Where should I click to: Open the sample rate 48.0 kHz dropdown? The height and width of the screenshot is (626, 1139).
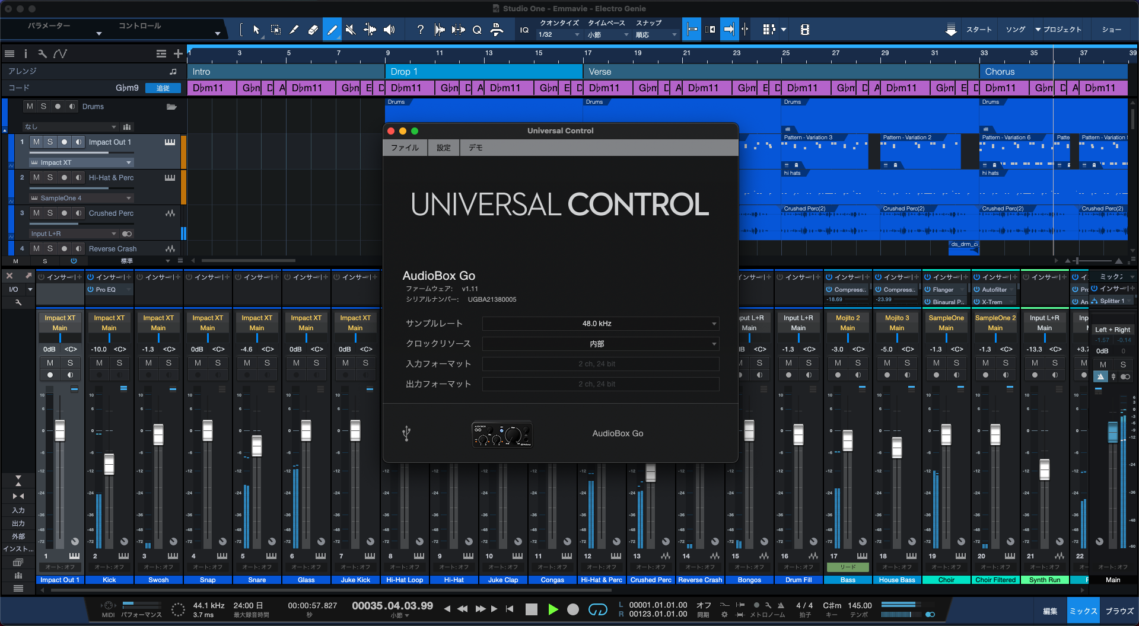pos(600,324)
